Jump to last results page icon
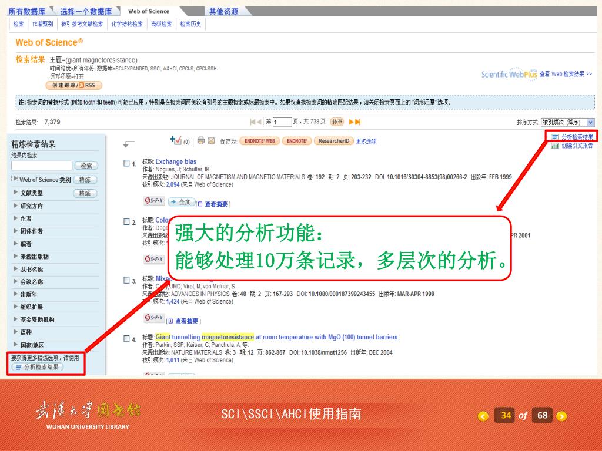 click(358, 122)
